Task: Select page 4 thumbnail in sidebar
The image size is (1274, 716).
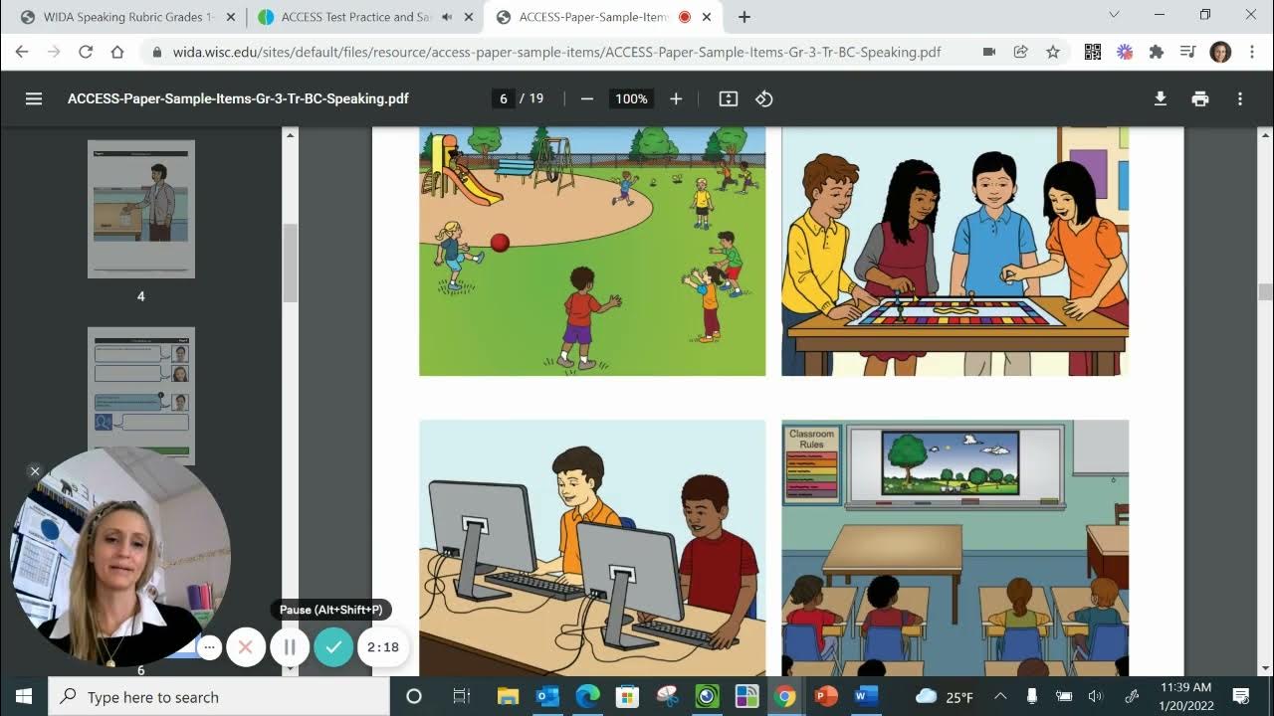Action: tap(140, 209)
